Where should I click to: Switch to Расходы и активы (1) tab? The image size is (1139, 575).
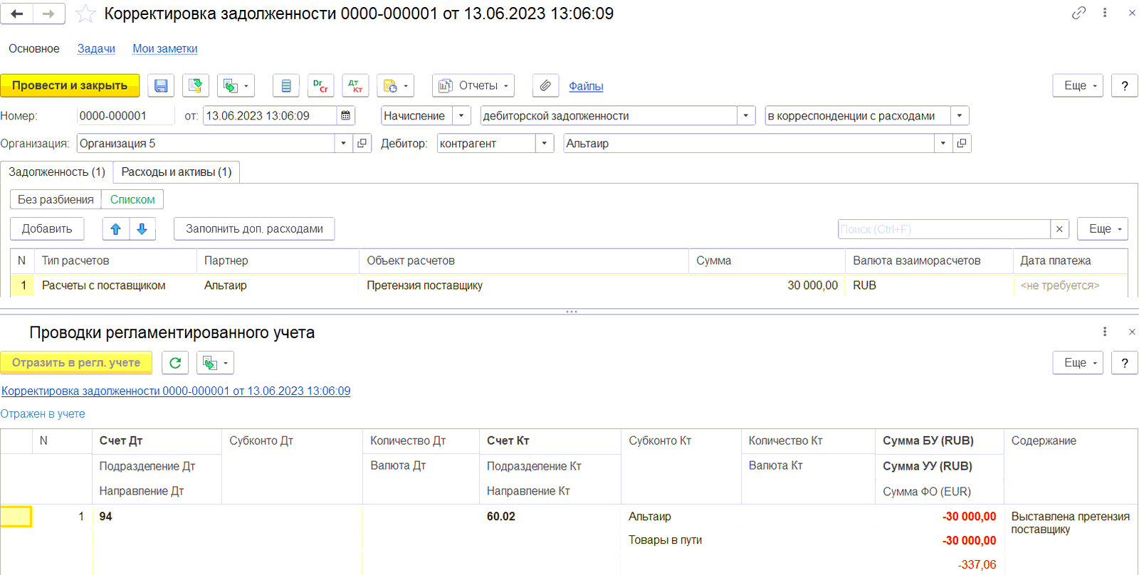(x=177, y=172)
